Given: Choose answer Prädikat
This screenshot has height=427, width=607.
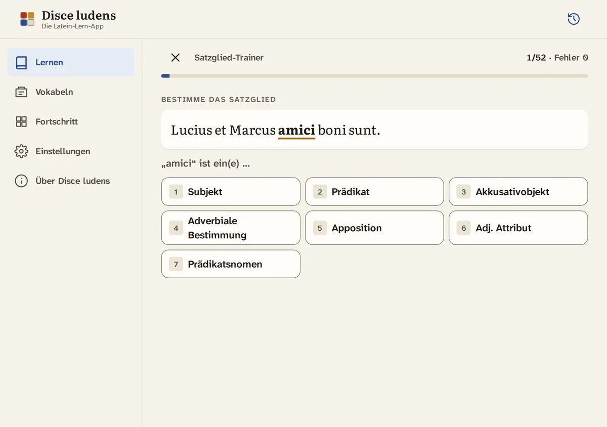Looking at the screenshot, I should 374,192.
